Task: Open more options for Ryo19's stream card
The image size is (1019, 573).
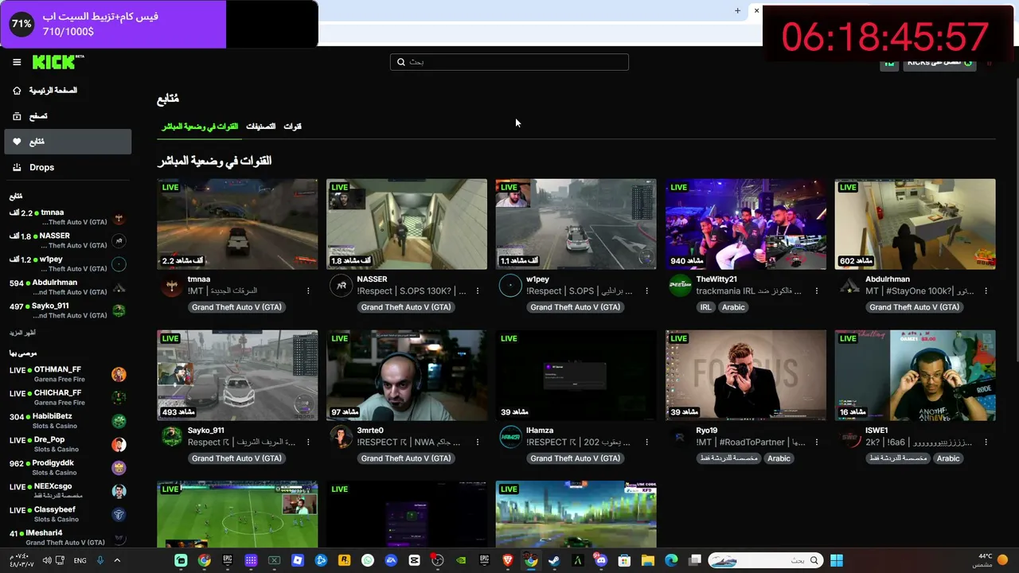Action: pos(817,442)
